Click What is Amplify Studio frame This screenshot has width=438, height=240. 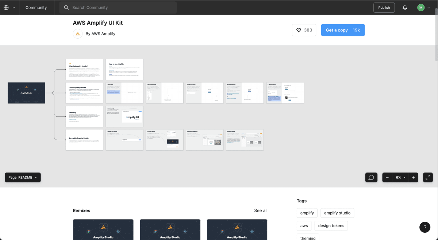[x=84, y=69]
